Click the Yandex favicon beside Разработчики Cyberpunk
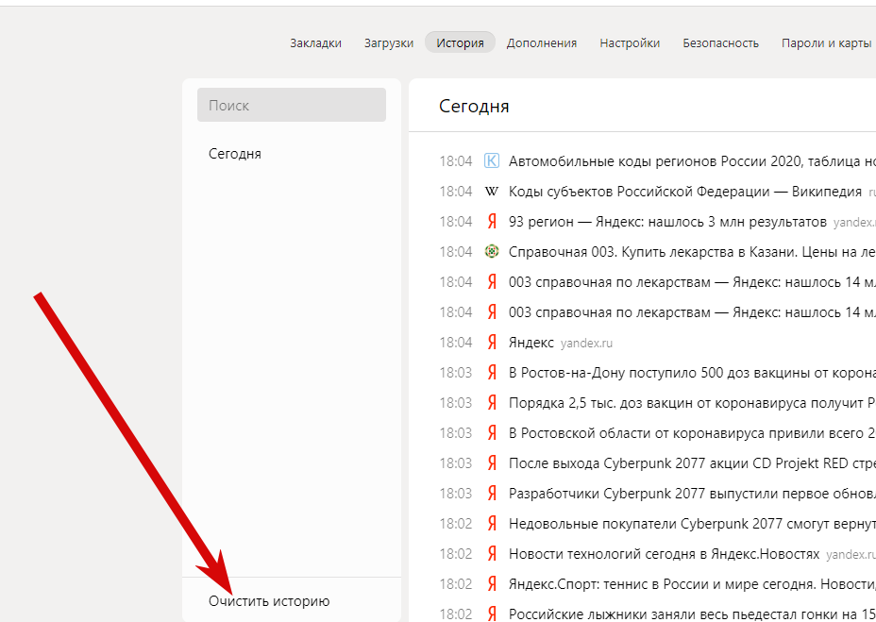This screenshot has height=622, width=876. 492,494
